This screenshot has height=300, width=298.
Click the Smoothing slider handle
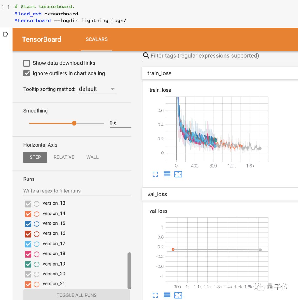[x=74, y=123]
